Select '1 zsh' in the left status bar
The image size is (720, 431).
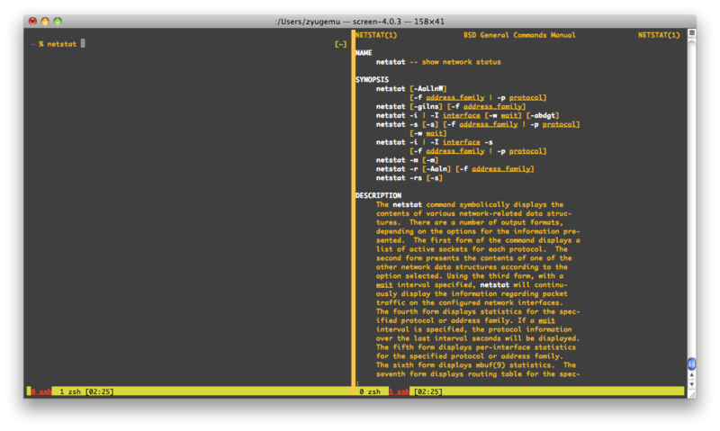point(70,391)
